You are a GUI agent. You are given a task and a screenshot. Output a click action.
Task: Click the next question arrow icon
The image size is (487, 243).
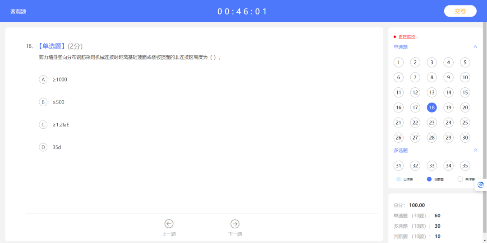tap(235, 224)
